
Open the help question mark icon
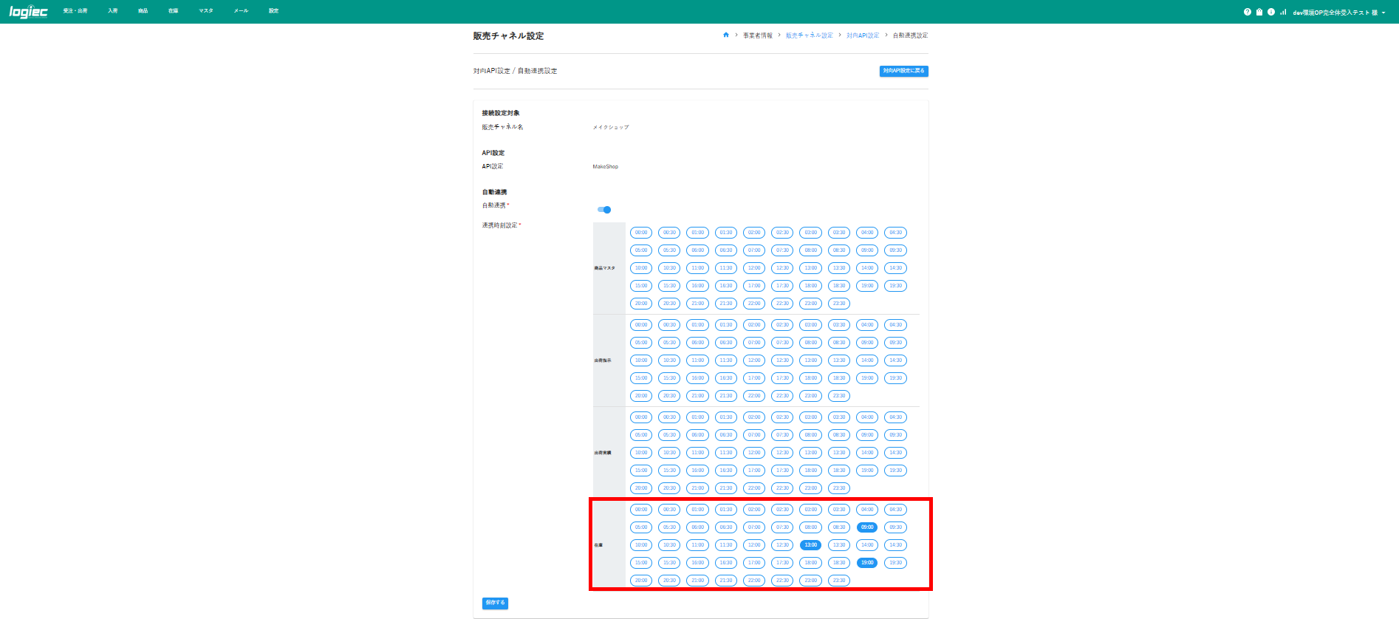point(1248,12)
